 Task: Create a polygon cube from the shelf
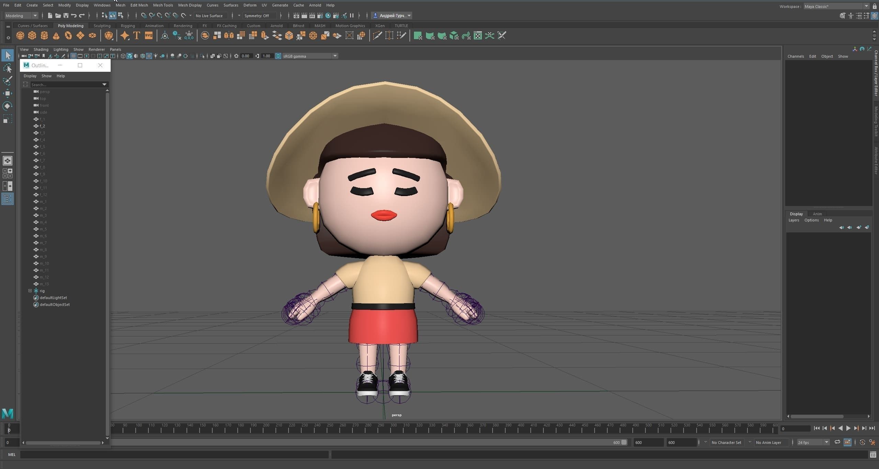[32, 36]
